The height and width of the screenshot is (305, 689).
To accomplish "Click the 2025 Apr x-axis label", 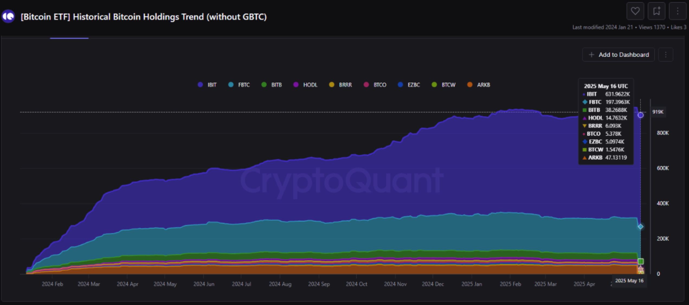I will (584, 284).
